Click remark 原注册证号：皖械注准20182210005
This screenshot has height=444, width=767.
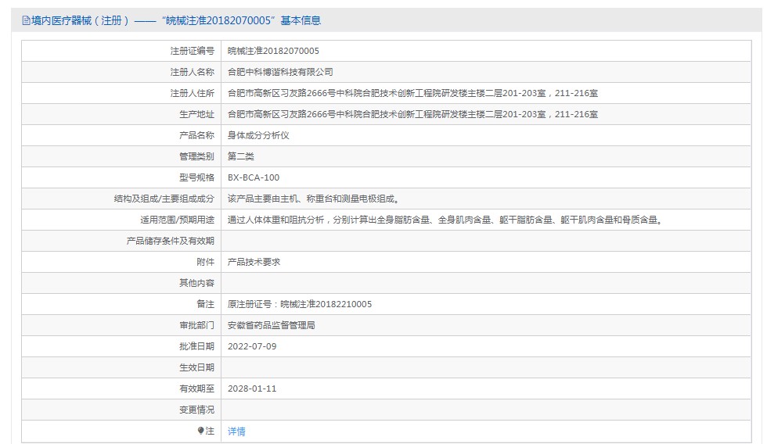tap(299, 304)
